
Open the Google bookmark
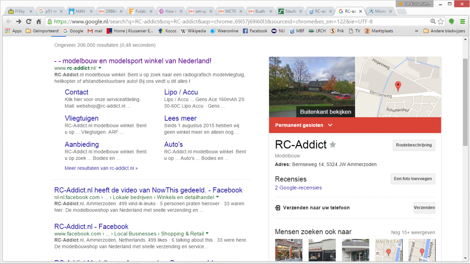tap(73, 31)
